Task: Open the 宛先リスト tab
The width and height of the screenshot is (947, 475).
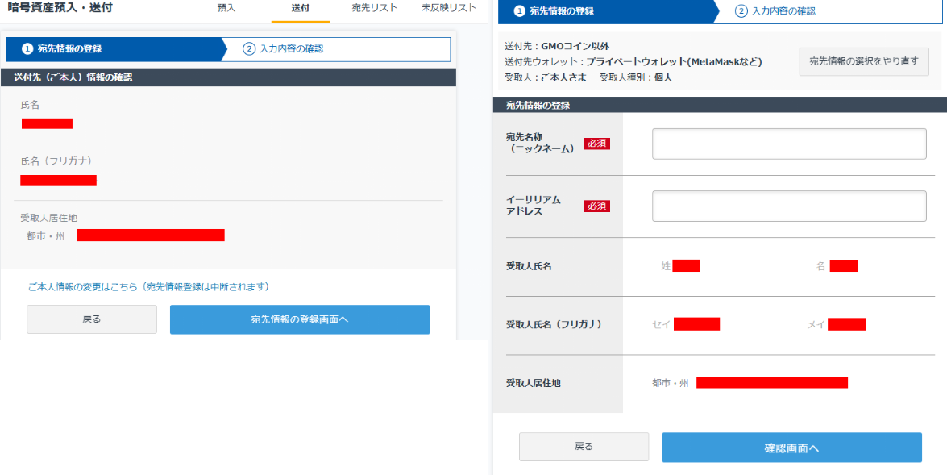Action: tap(375, 8)
